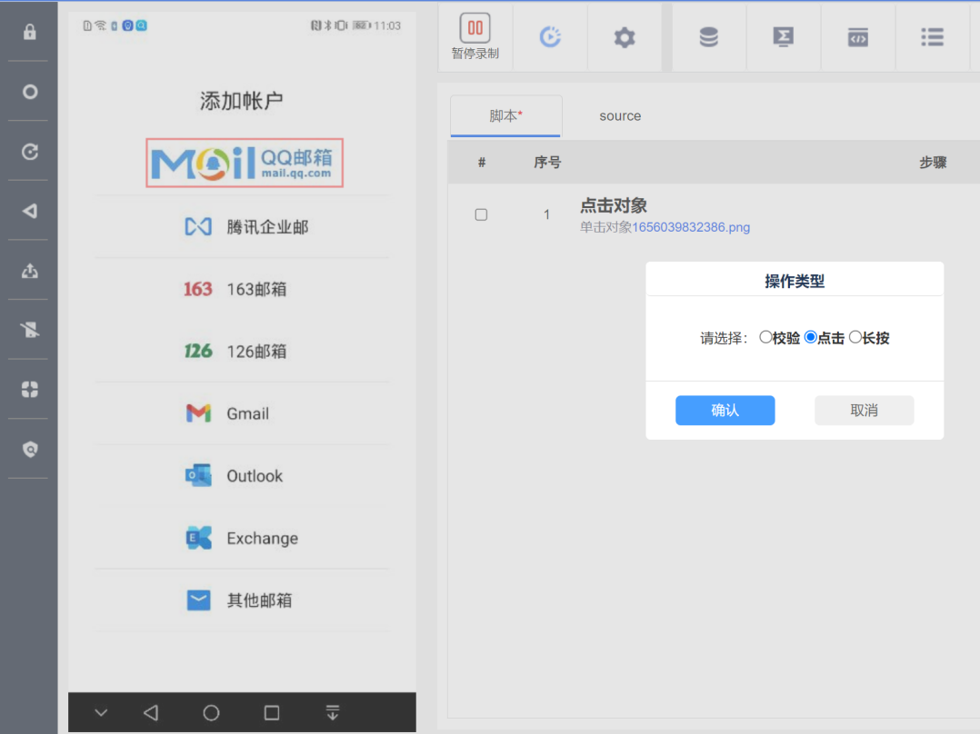This screenshot has height=734, width=980.
Task: Click the rotate refresh icon in sidebar
Action: point(30,152)
